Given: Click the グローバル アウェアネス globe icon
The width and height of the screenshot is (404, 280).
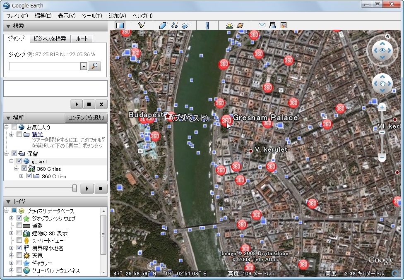Looking at the screenshot, I should point(26,270).
